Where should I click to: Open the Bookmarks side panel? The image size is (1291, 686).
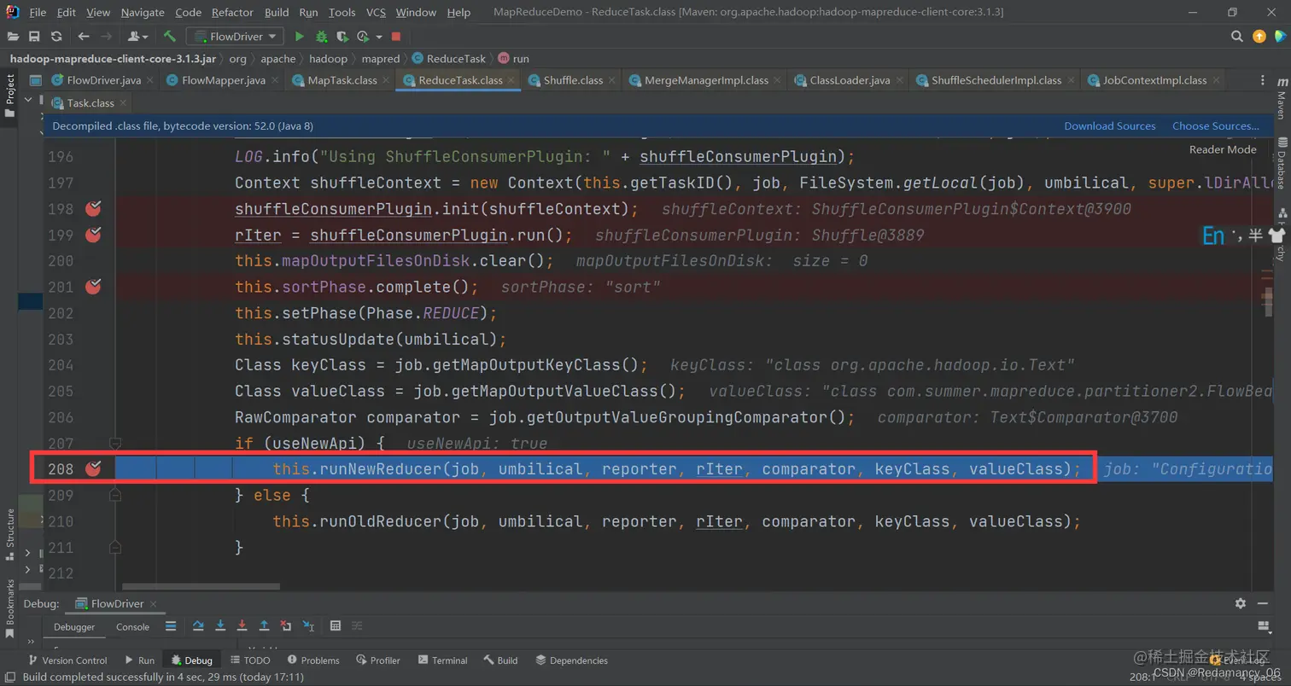(x=10, y=608)
